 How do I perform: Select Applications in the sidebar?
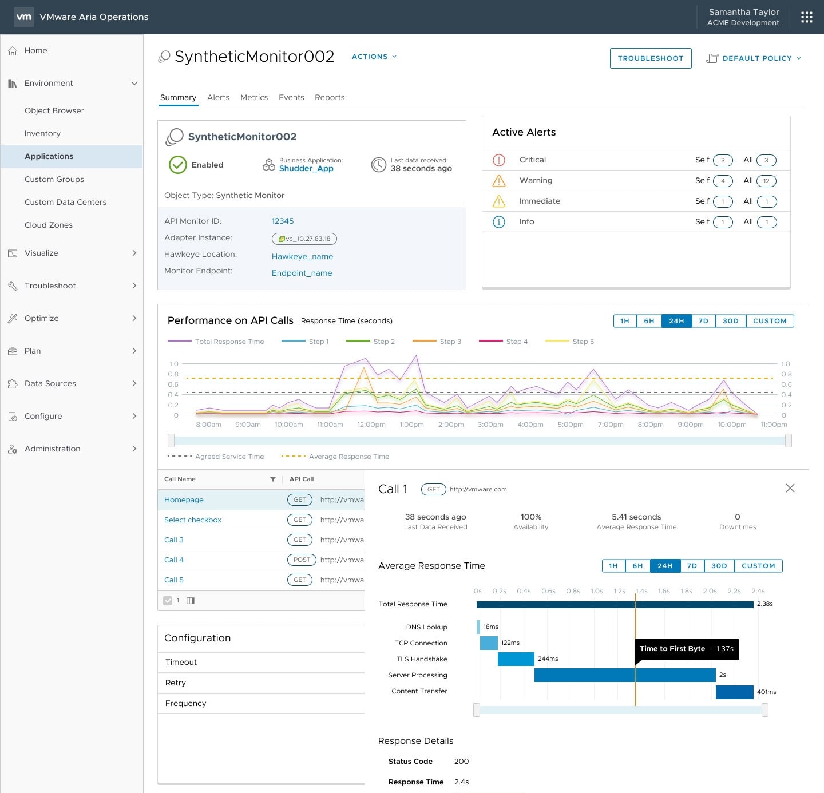tap(49, 156)
